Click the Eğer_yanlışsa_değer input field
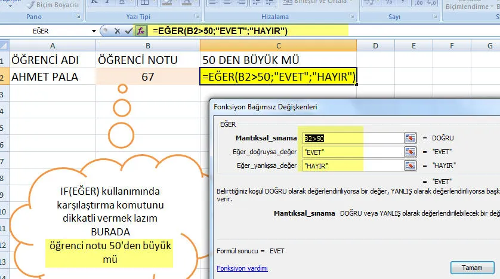 coord(352,165)
